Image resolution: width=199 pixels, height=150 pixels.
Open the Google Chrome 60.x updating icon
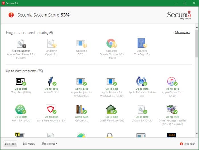pyautogui.click(x=112, y=43)
